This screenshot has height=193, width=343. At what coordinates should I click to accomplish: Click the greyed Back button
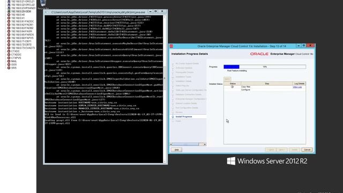pyautogui.click(x=271, y=150)
